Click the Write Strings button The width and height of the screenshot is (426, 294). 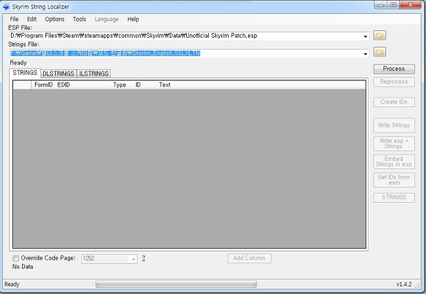click(x=394, y=125)
